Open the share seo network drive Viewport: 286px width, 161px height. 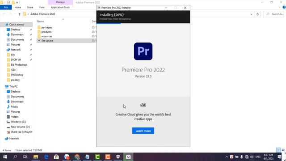tap(21, 132)
